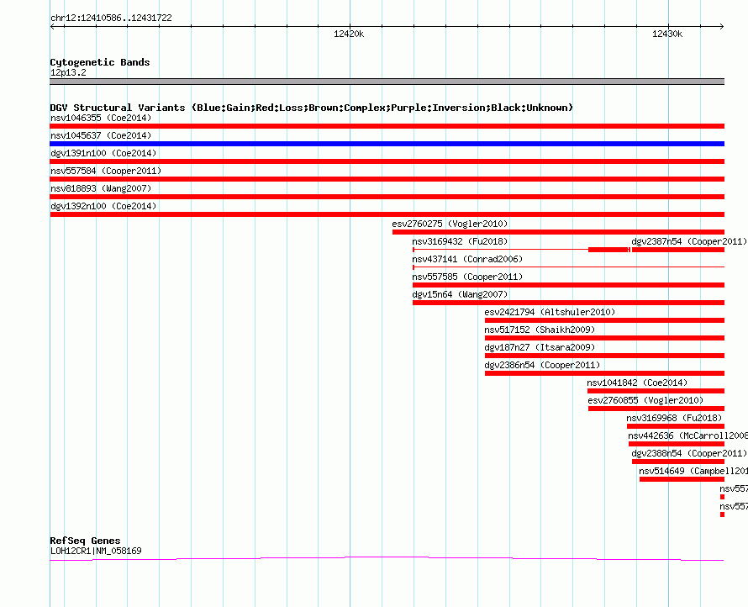The width and height of the screenshot is (748, 607).
Task: Select dgv2386n54 (Cooper2011) variant
Action: point(542,365)
